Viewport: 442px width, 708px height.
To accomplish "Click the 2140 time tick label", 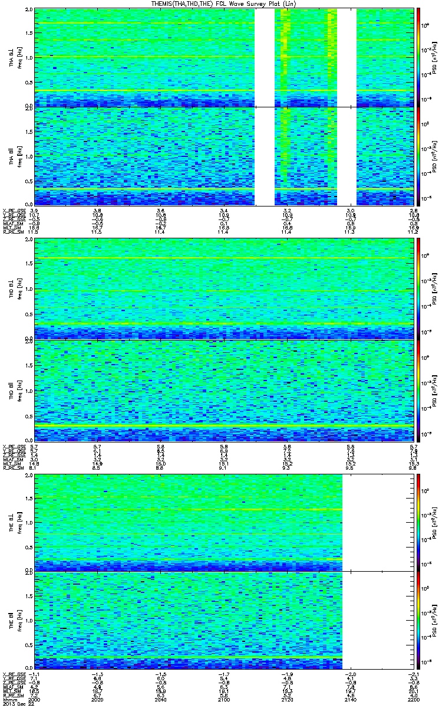I will [x=350, y=700].
